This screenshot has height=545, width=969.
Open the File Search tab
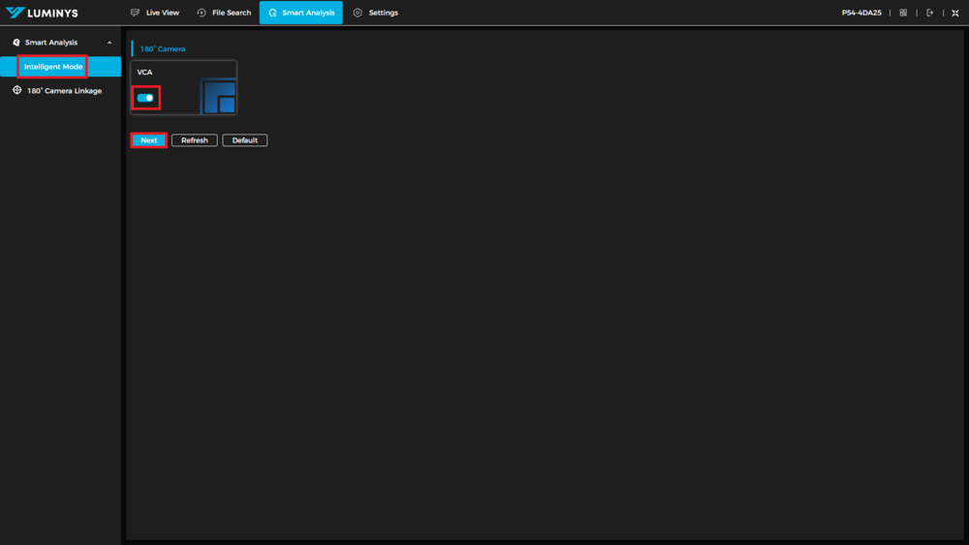[232, 13]
